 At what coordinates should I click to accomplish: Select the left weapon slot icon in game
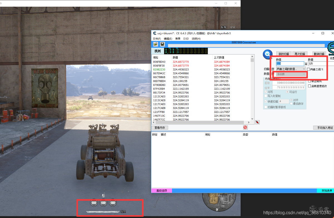[x=94, y=203]
